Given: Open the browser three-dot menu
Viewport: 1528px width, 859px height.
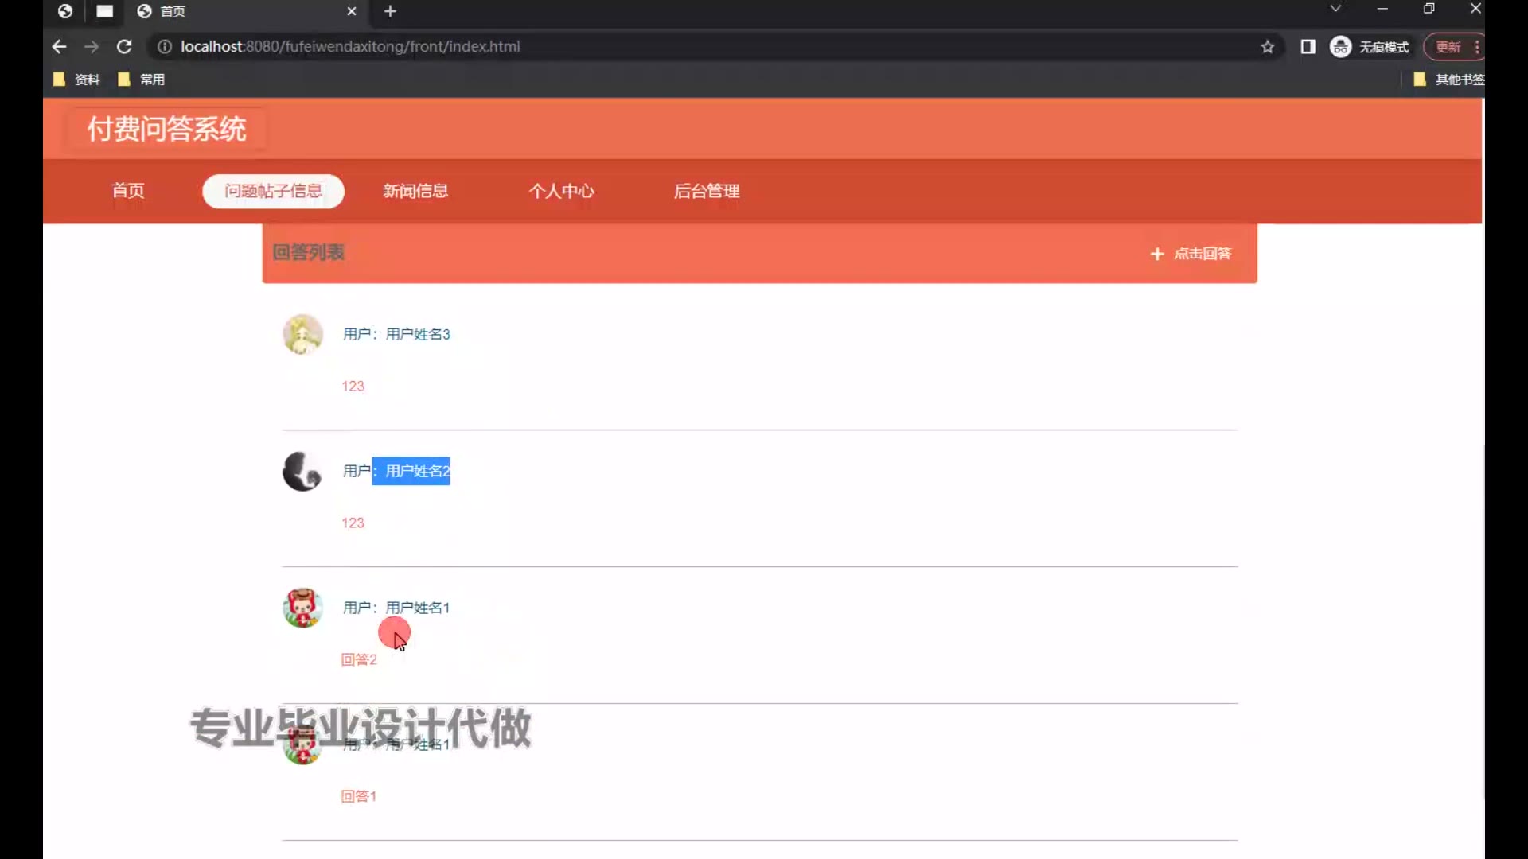Looking at the screenshot, I should click(1477, 47).
